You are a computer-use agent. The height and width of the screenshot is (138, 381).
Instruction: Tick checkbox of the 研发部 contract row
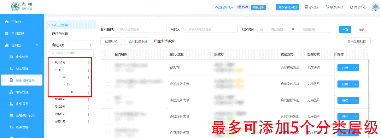[x=108, y=68]
